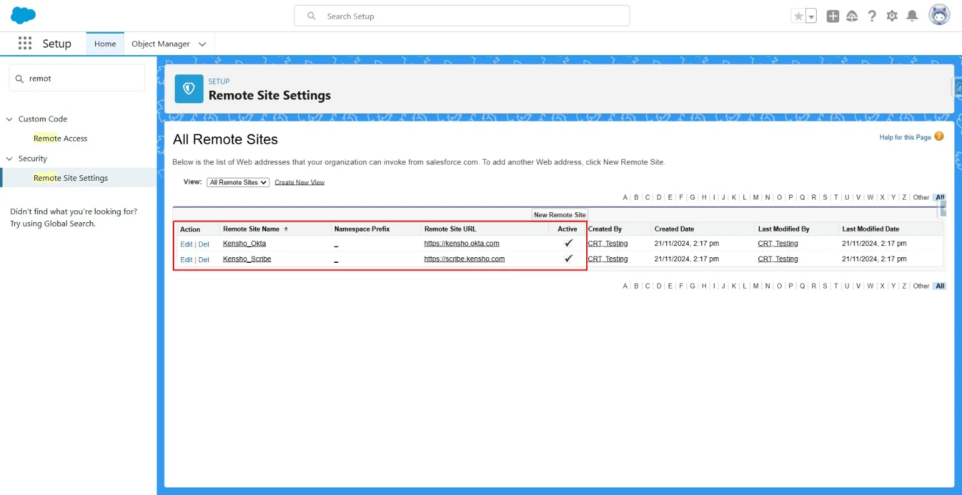Collapse the Security section in sidebar
Image resolution: width=962 pixels, height=495 pixels.
click(x=9, y=159)
